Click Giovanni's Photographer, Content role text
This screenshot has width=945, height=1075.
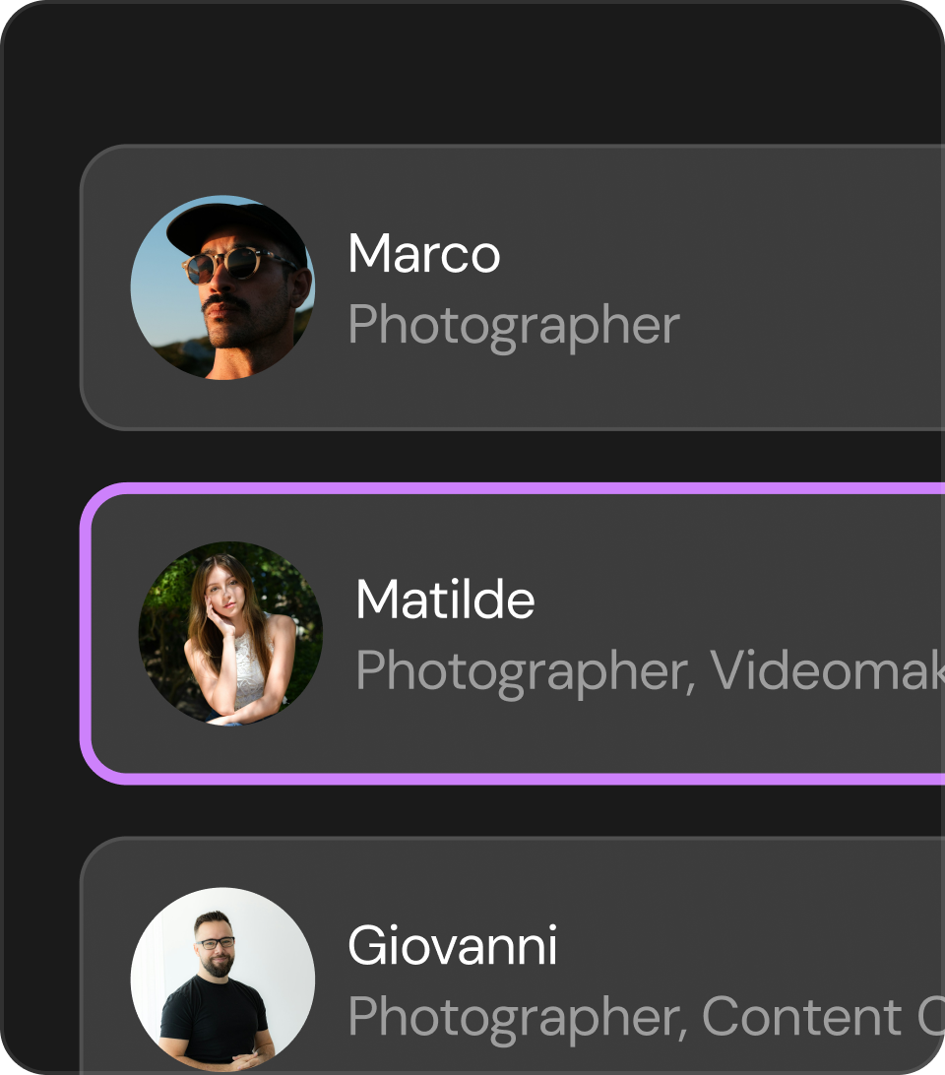click(646, 1019)
